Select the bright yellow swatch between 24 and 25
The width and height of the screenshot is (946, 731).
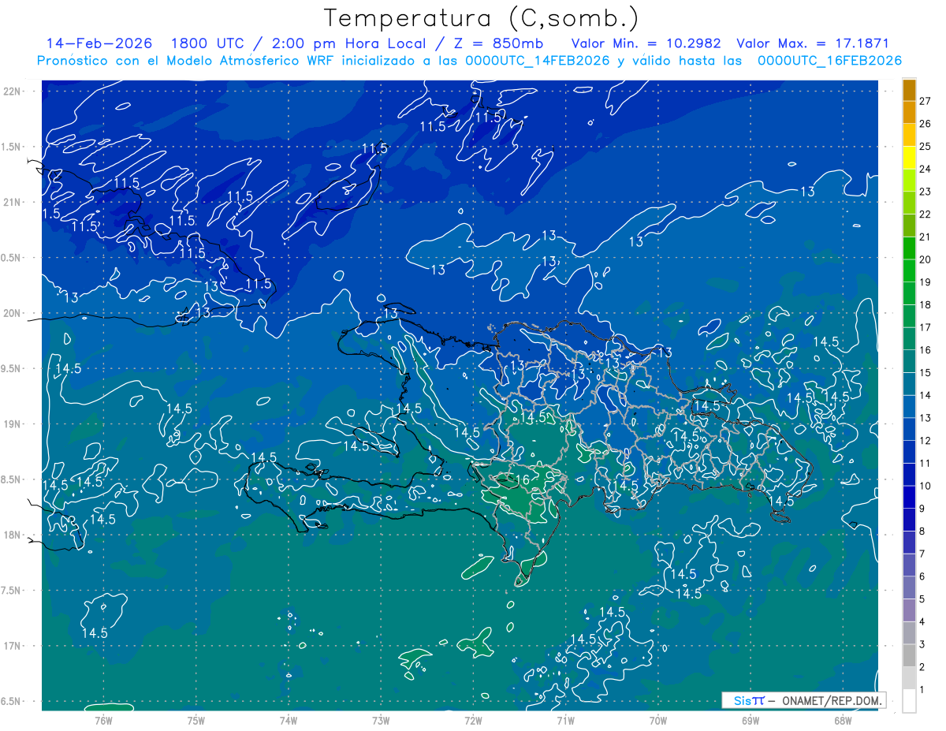[909, 158]
